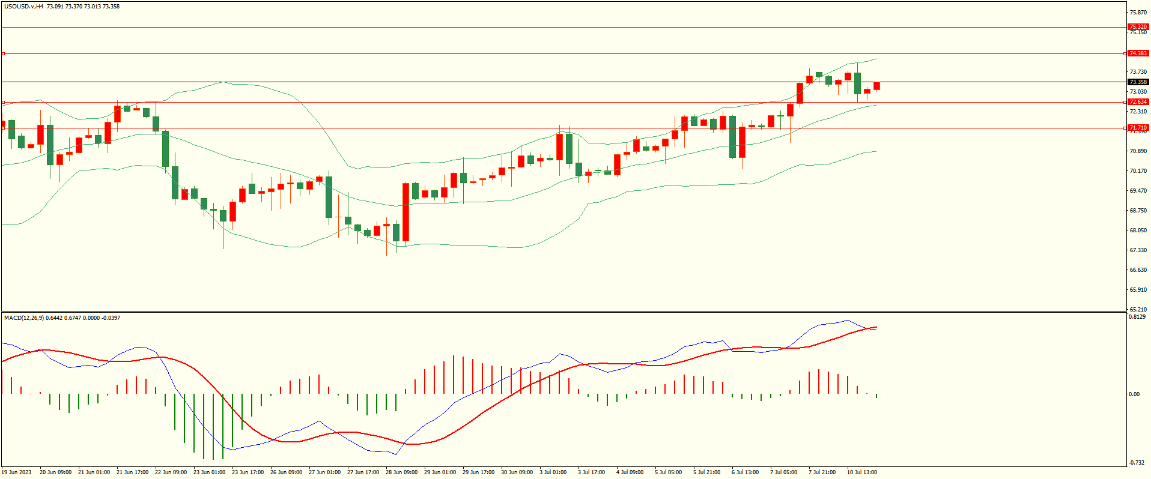
Task: Click the 19 Jun 2023 date label
Action: 16,472
